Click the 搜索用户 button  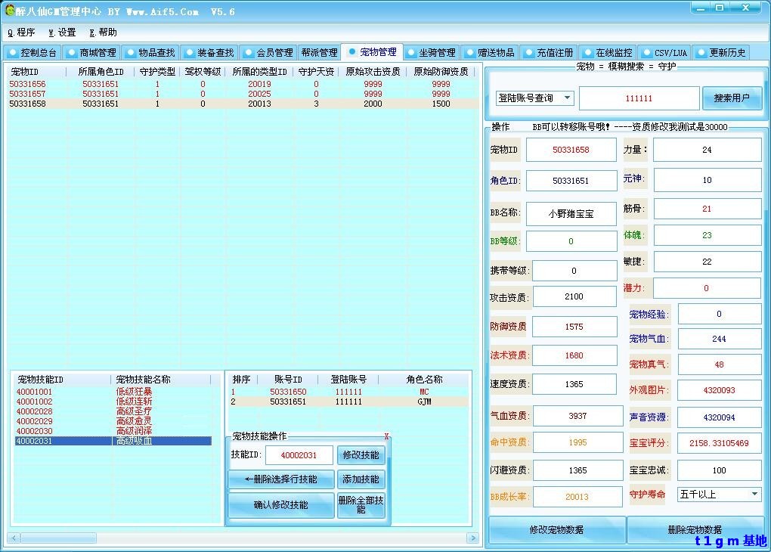[x=732, y=98]
